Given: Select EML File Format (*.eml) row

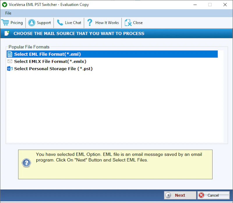Looking at the screenshot, I should 112,54.
